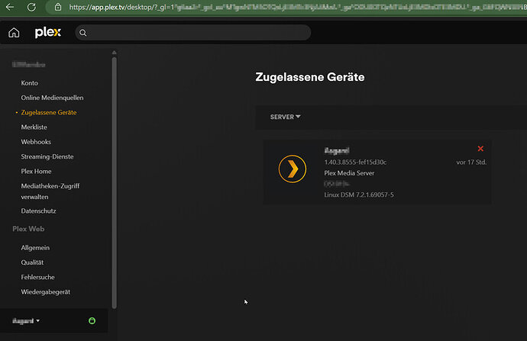Open Allgemein under Plex Web
The height and width of the screenshot is (341, 527).
pyautogui.click(x=35, y=248)
